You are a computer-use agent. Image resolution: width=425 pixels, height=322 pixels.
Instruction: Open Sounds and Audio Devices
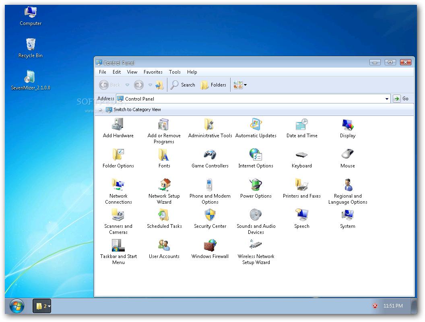(x=256, y=222)
